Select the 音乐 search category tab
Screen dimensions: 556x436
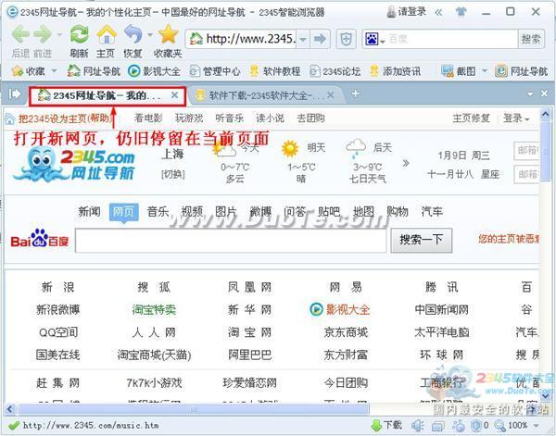coord(158,211)
